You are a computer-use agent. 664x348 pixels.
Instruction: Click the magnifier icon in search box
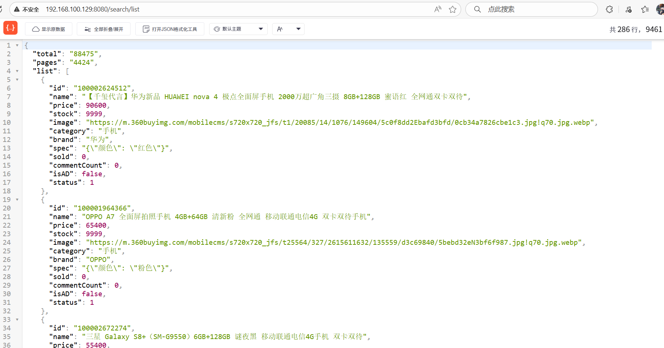477,9
